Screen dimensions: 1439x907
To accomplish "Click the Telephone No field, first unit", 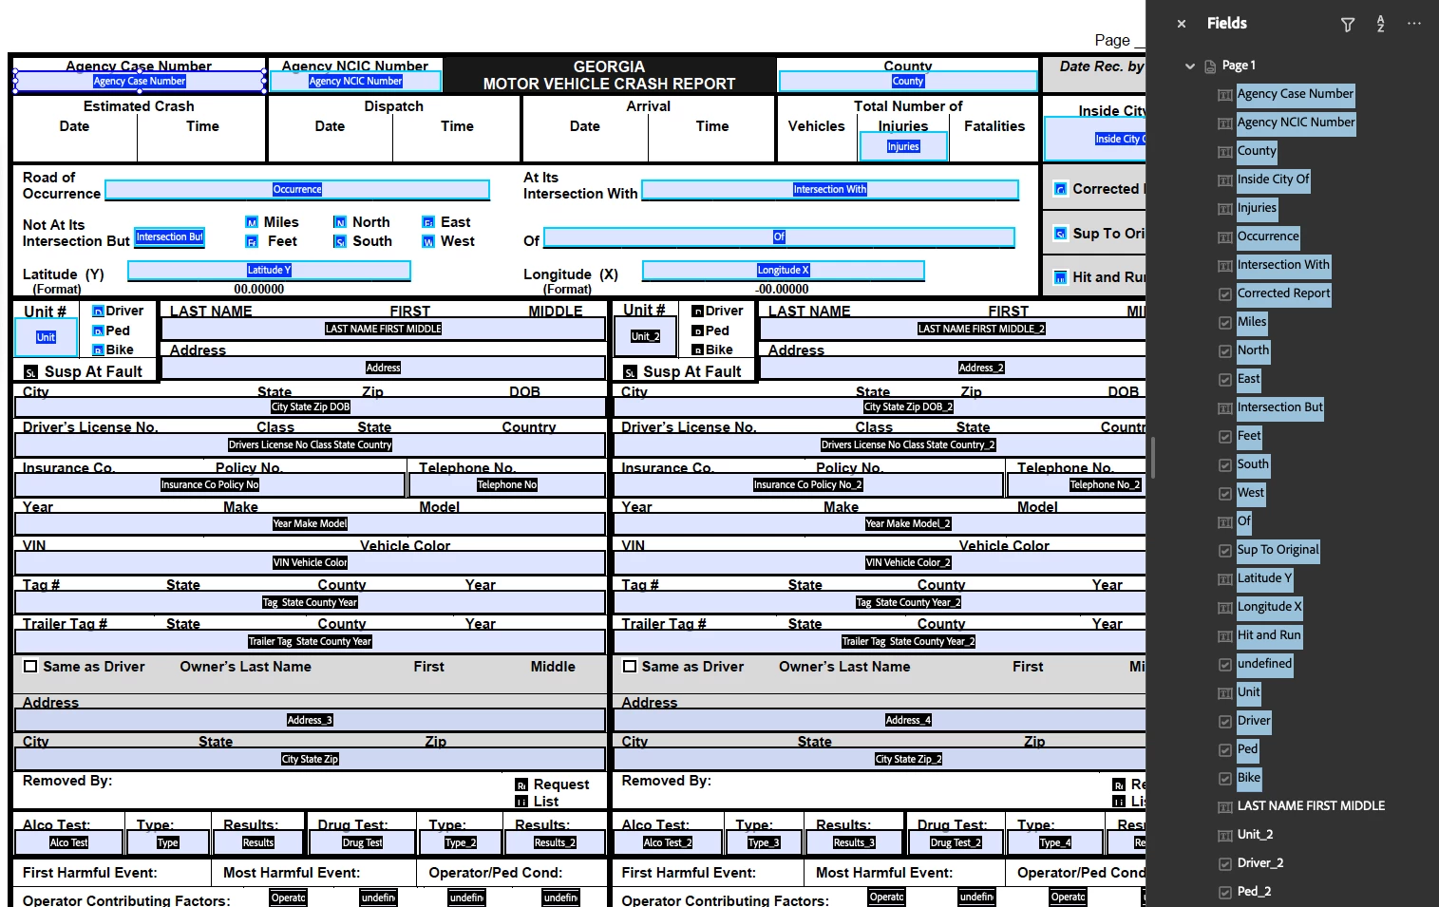I will [x=507, y=485].
